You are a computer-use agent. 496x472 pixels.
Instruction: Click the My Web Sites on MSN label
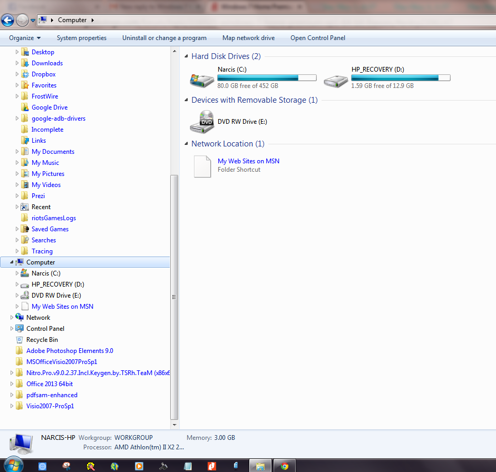click(x=248, y=161)
